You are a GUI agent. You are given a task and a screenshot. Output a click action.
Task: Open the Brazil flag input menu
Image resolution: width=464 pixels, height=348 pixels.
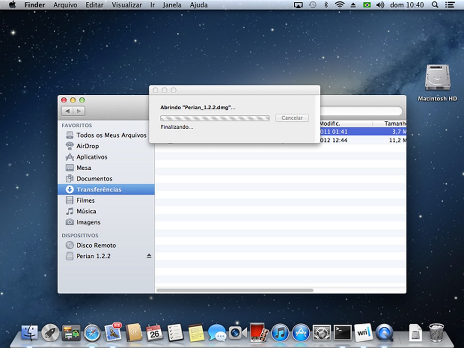tap(366, 5)
